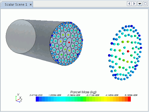Select the Scalar Scene 1 tab
The width and height of the screenshot is (149, 112).
pos(16,4)
